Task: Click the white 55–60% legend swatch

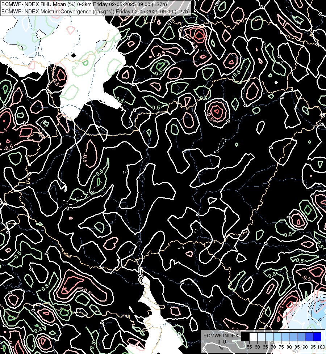Action: pyautogui.click(x=254, y=337)
